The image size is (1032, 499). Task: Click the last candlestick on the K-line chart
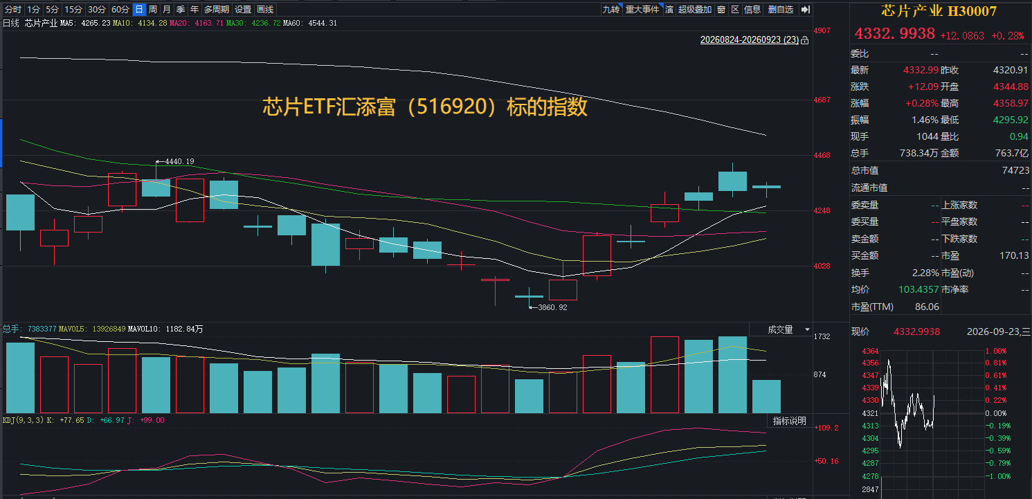(x=766, y=186)
